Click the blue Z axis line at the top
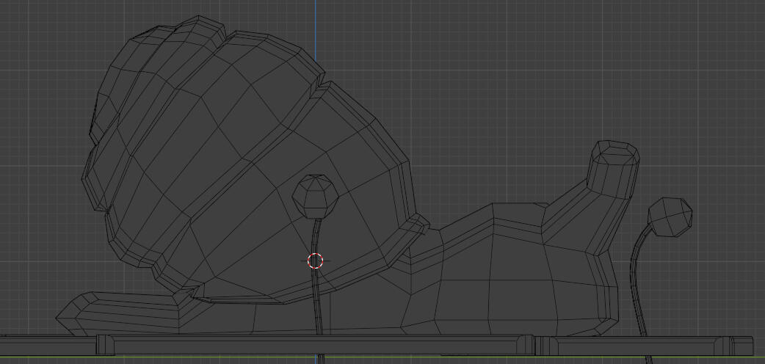The image size is (765, 364). click(x=316, y=22)
